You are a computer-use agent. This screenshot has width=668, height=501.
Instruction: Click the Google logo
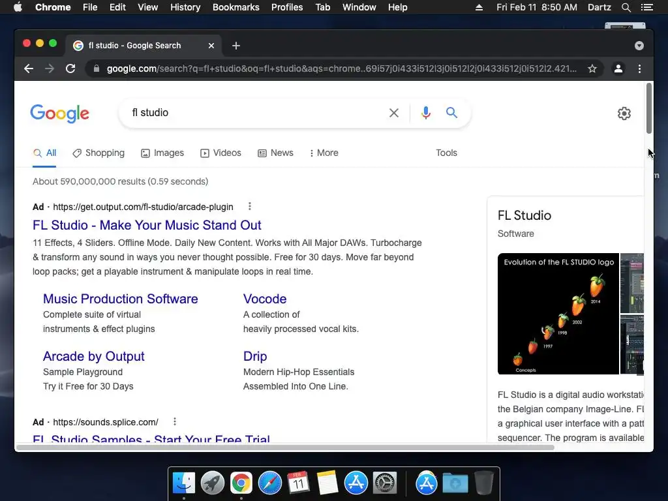tap(59, 114)
